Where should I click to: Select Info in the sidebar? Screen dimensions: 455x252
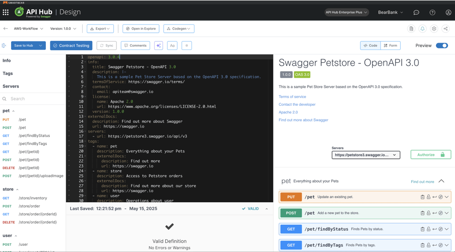point(7,60)
